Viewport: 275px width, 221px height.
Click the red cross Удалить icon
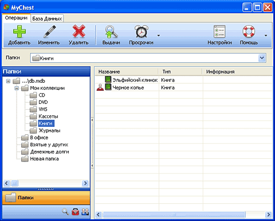(78, 31)
